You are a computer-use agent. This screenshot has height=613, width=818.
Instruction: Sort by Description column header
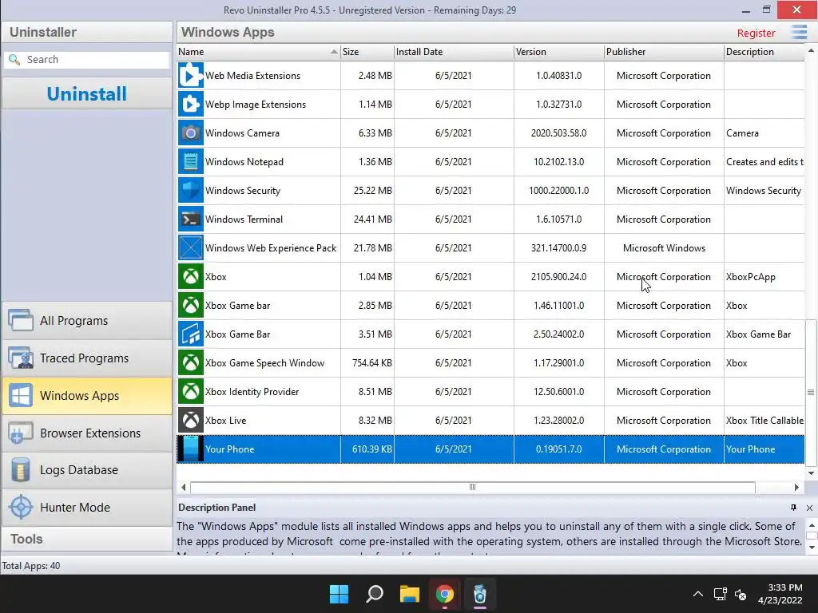tap(764, 52)
